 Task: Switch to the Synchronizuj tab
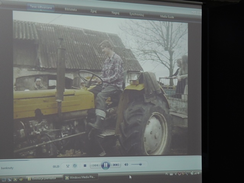[x=136, y=14]
